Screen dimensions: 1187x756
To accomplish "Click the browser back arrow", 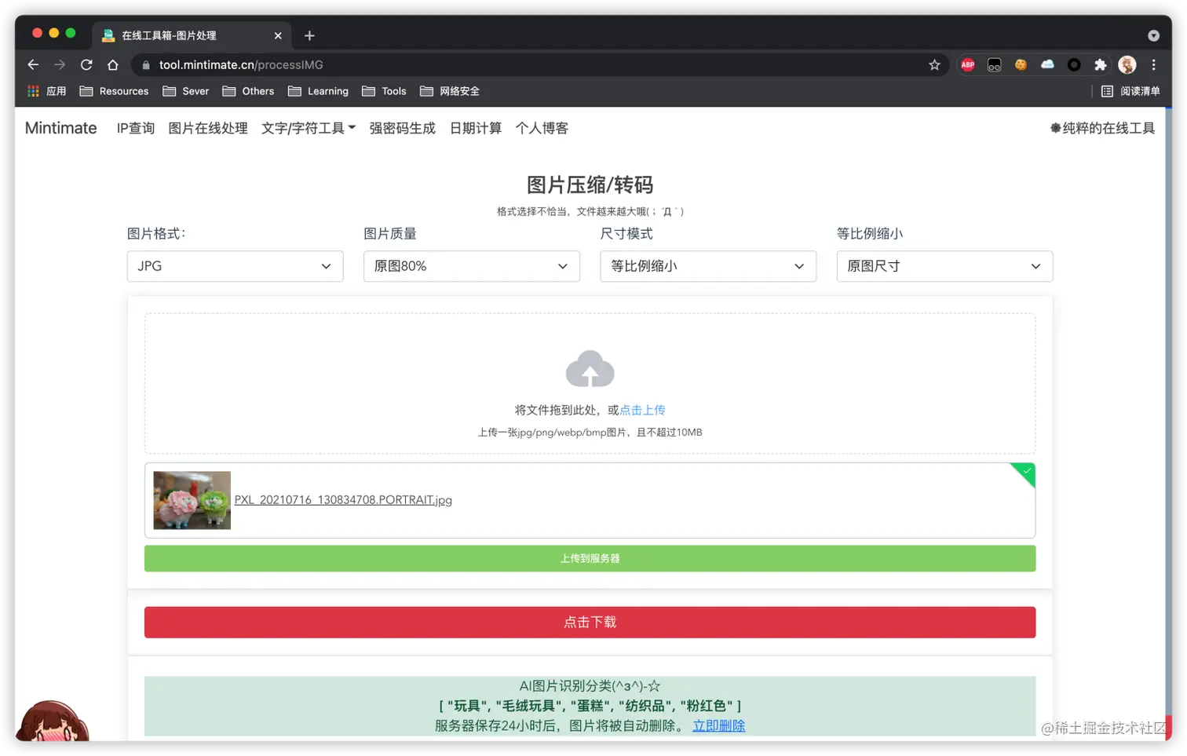I will (x=32, y=64).
